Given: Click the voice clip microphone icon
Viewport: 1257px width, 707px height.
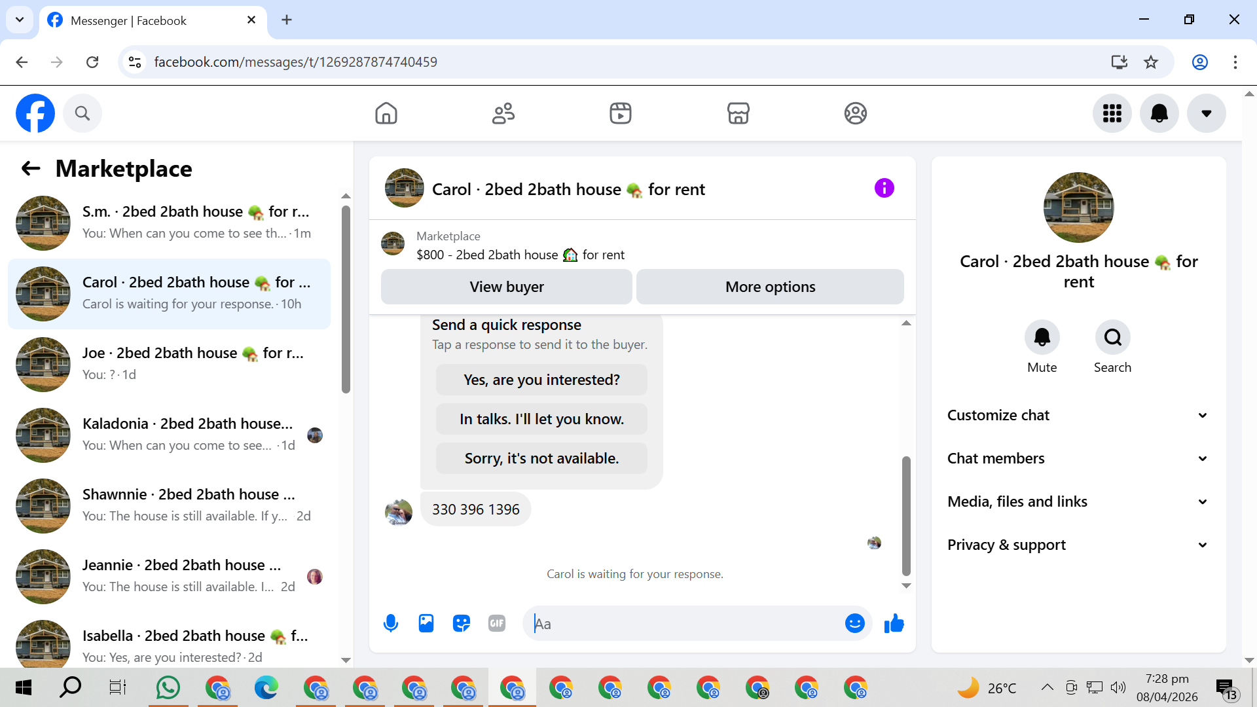Looking at the screenshot, I should (x=391, y=623).
